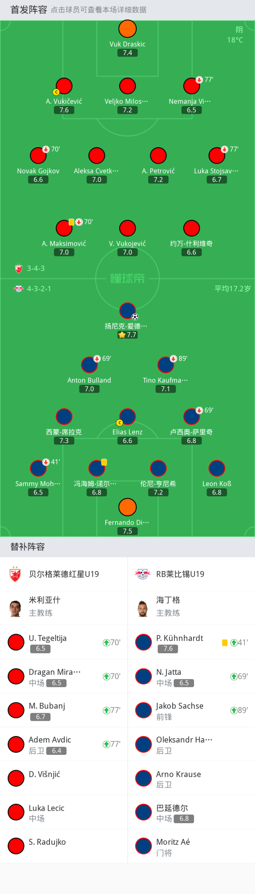Tap Elias Lenz captain player icon

click(x=127, y=417)
